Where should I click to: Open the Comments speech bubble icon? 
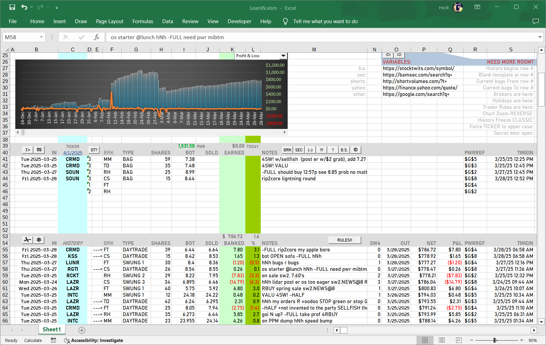click(x=535, y=21)
